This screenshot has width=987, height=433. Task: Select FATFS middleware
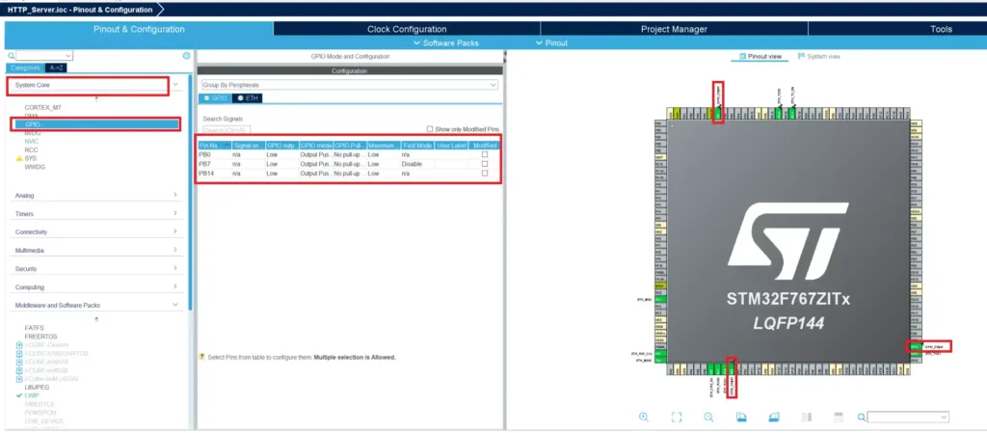pos(34,328)
